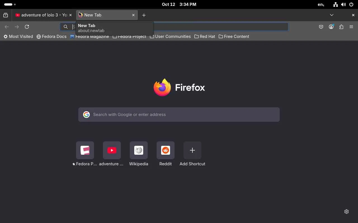Click the power icon in top bar
358x223 pixels.
(x=351, y=4)
